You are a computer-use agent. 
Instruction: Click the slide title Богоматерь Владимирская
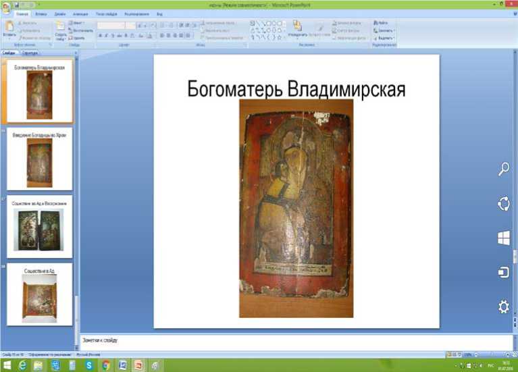point(296,89)
